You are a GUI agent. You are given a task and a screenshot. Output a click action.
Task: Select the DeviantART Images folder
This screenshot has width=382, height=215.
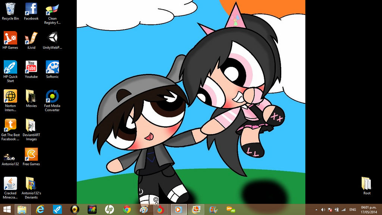coord(31,130)
